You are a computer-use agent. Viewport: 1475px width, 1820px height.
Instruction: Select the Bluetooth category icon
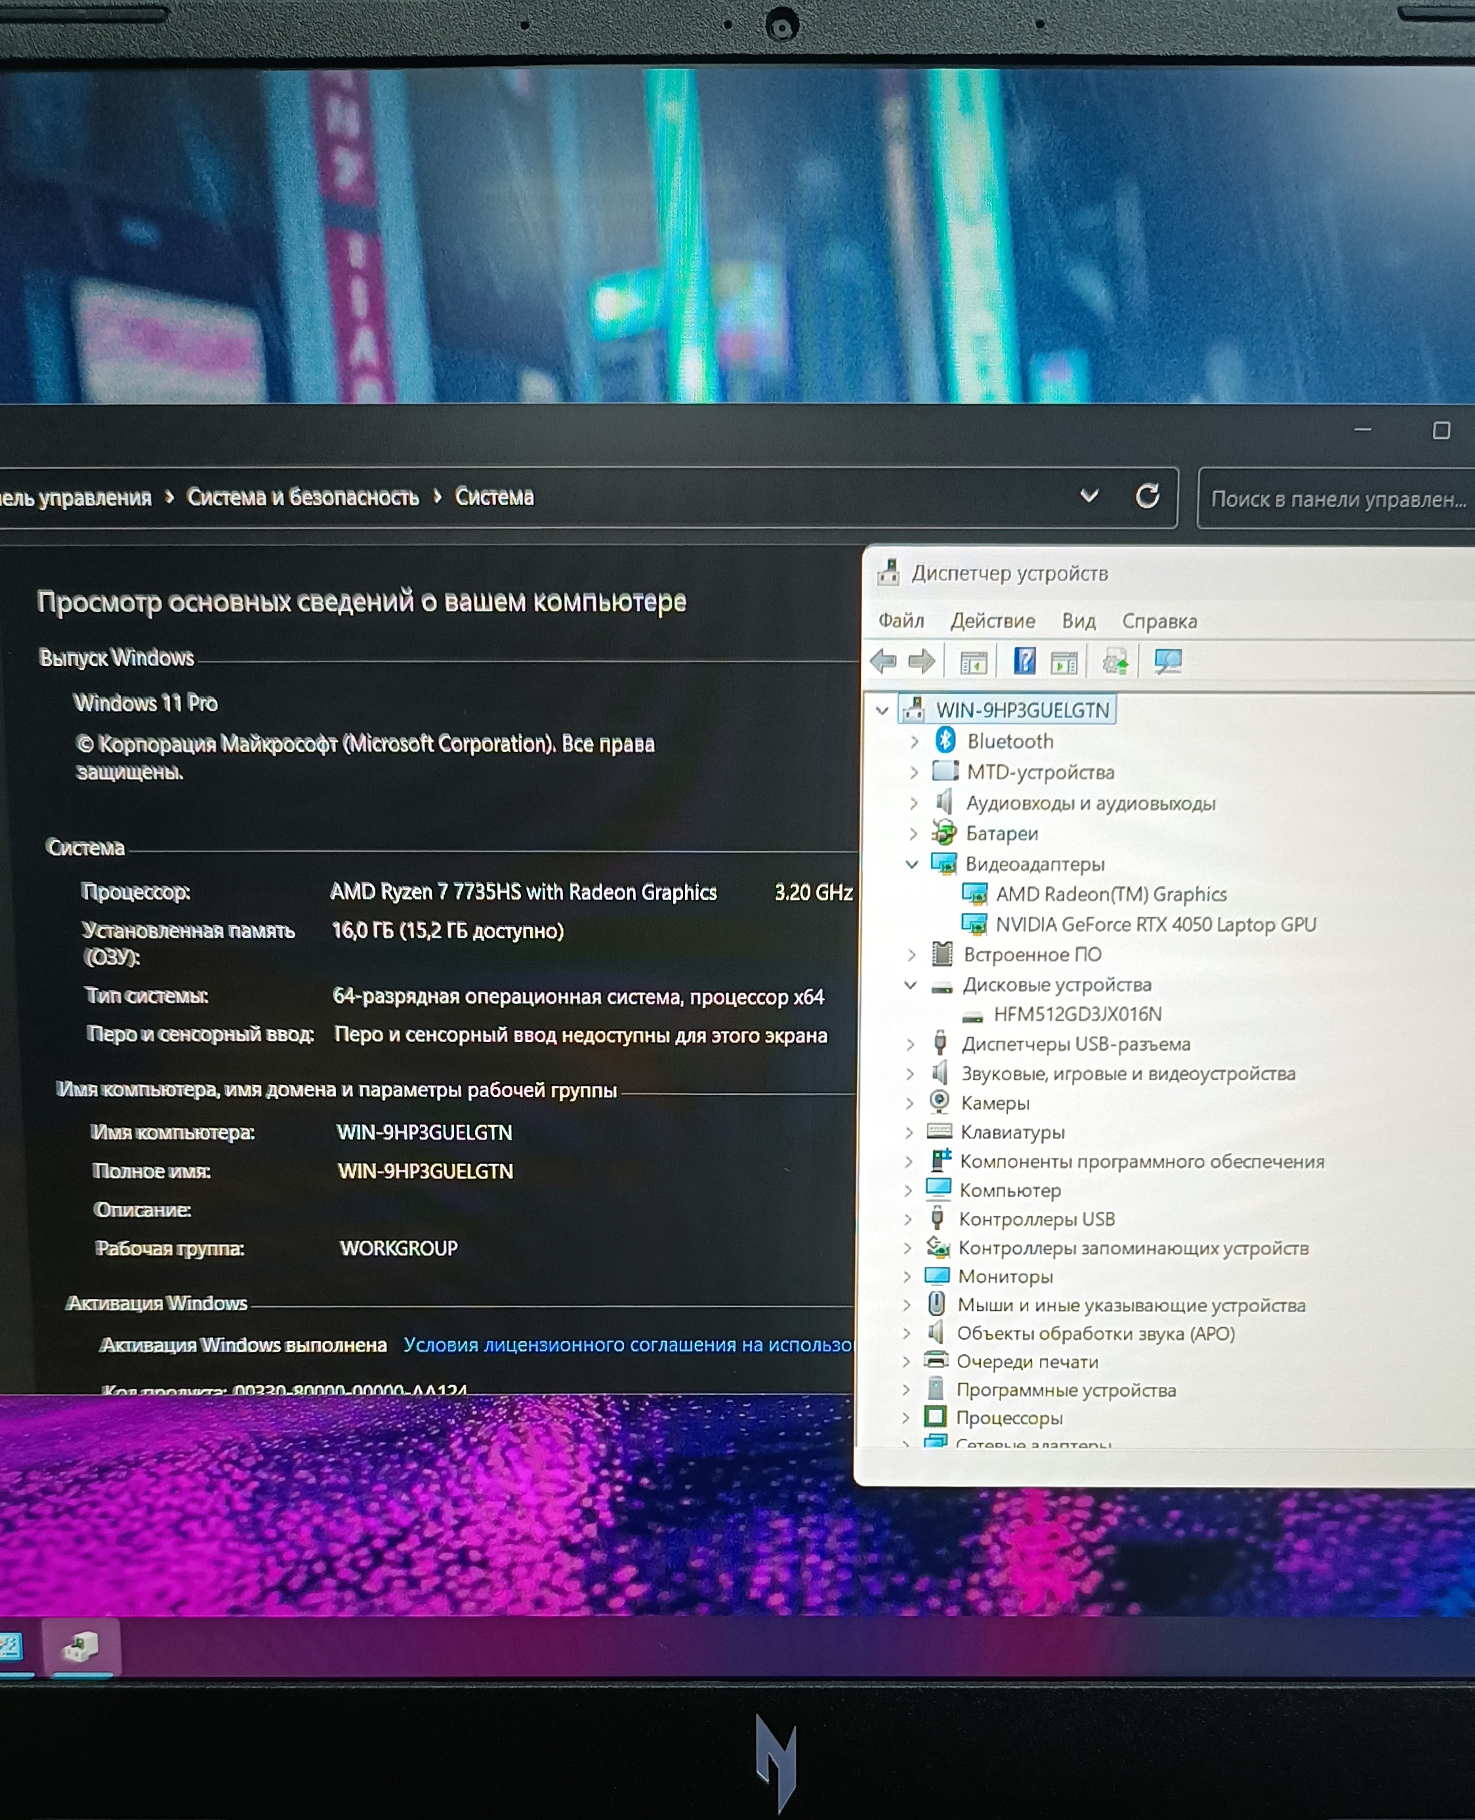click(x=945, y=740)
